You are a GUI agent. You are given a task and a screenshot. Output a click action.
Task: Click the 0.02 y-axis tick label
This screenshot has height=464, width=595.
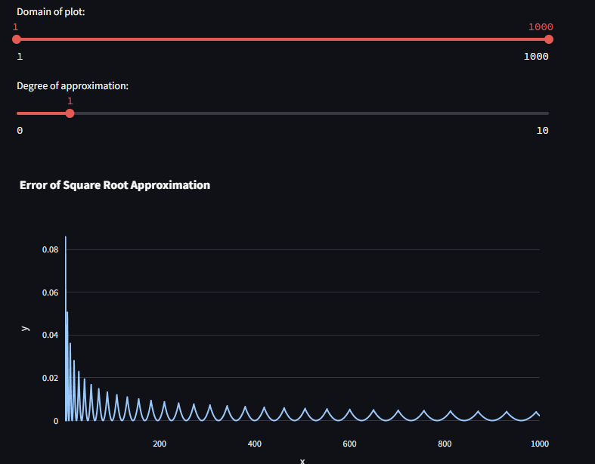click(x=49, y=378)
